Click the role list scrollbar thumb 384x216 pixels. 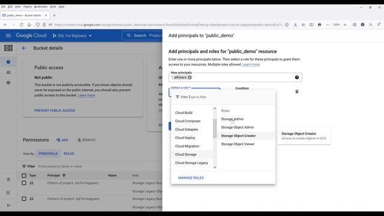pyautogui.click(x=215, y=128)
